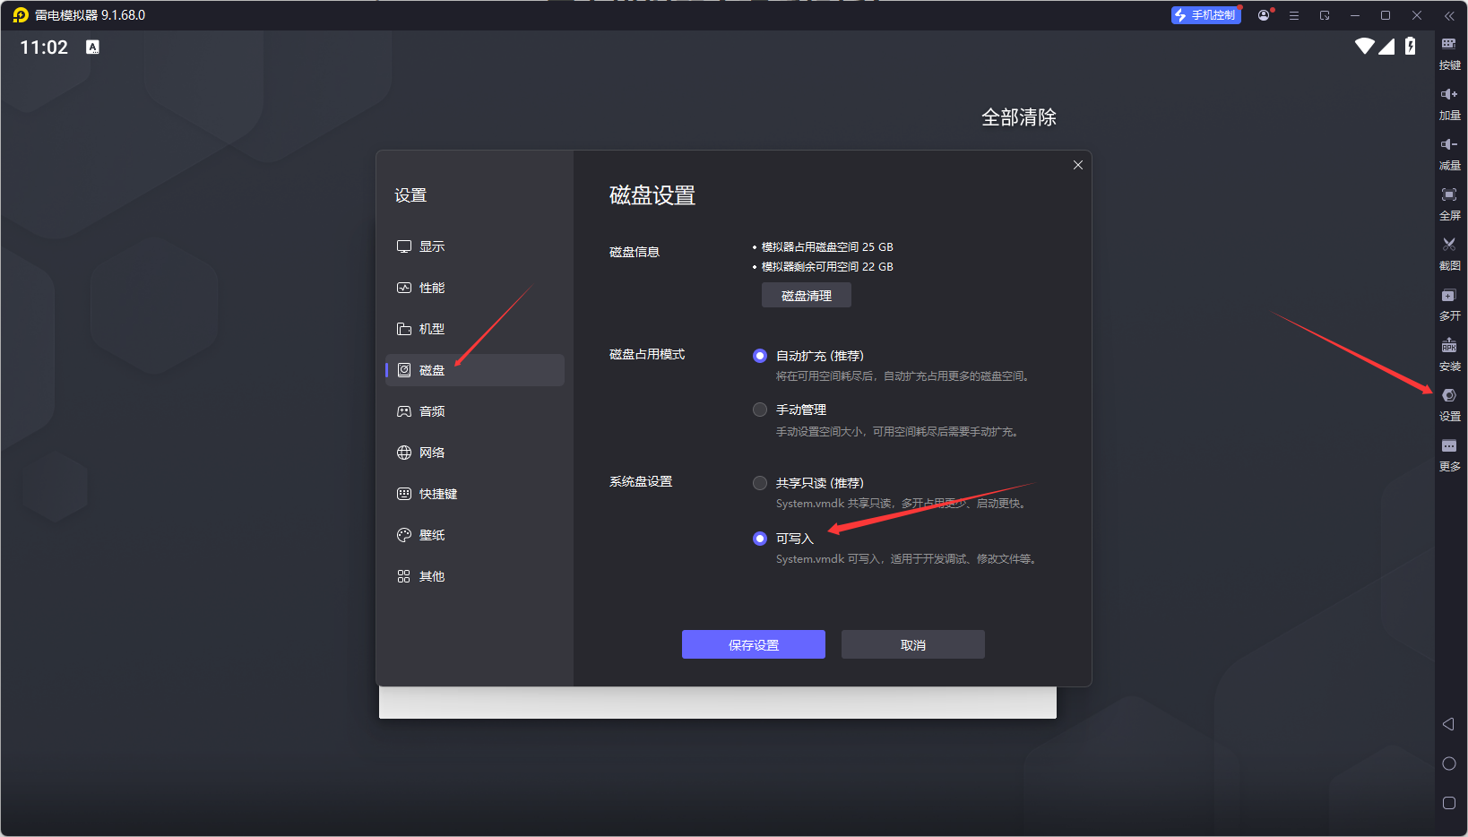This screenshot has height=837, width=1468.
Task: Tap the Android home circle button
Action: point(1448,764)
